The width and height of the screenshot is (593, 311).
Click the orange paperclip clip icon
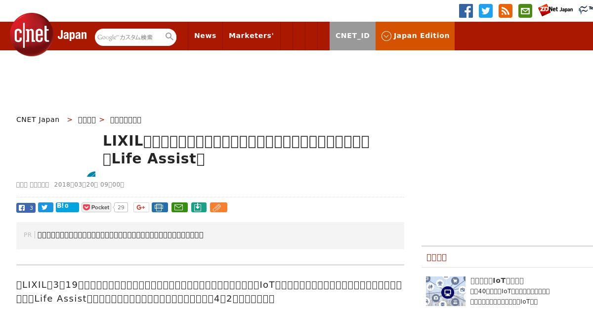tap(218, 207)
